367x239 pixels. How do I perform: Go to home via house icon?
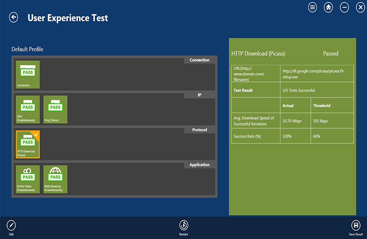click(x=328, y=7)
